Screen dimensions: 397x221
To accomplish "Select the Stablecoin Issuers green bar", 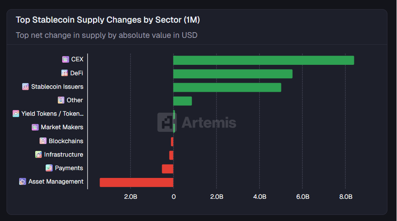I will point(227,87).
